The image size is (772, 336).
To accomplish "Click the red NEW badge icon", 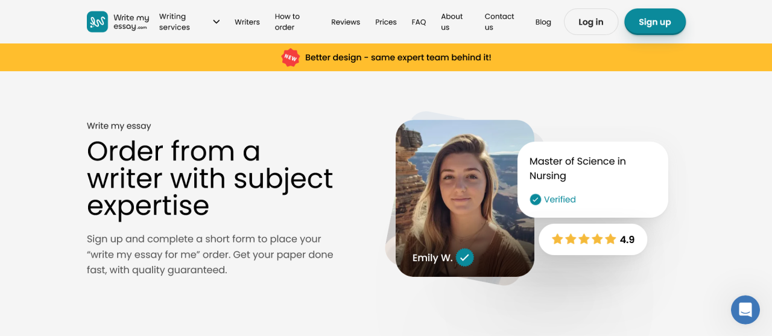I will 291,57.
